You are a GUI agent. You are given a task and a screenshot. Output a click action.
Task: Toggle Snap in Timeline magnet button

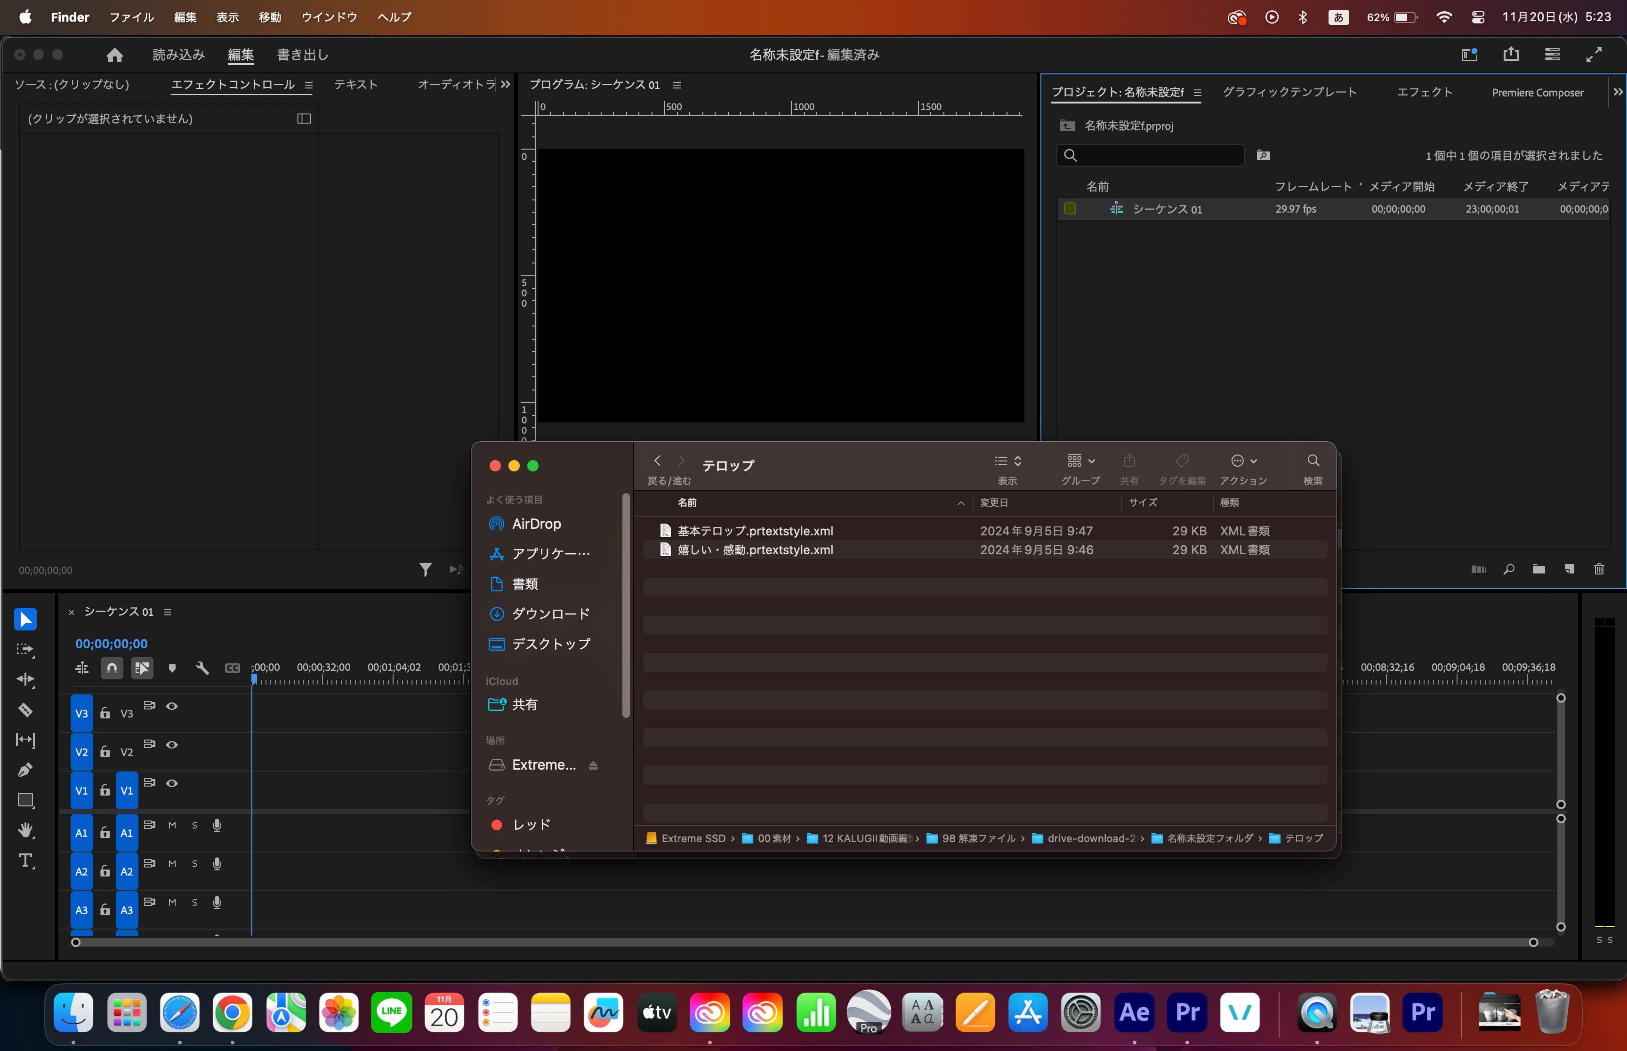tap(112, 668)
